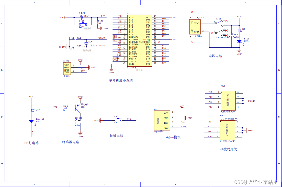Select the P23 net label under LED_D1

tap(32, 133)
